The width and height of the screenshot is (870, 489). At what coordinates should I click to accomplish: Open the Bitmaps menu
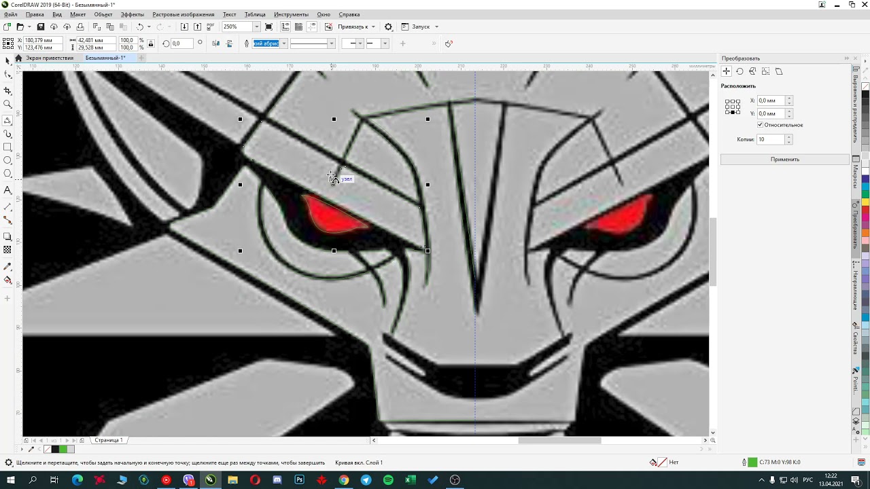point(183,14)
